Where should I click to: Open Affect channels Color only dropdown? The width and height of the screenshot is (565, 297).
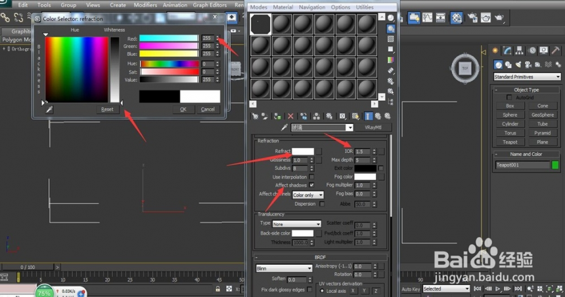tap(307, 195)
